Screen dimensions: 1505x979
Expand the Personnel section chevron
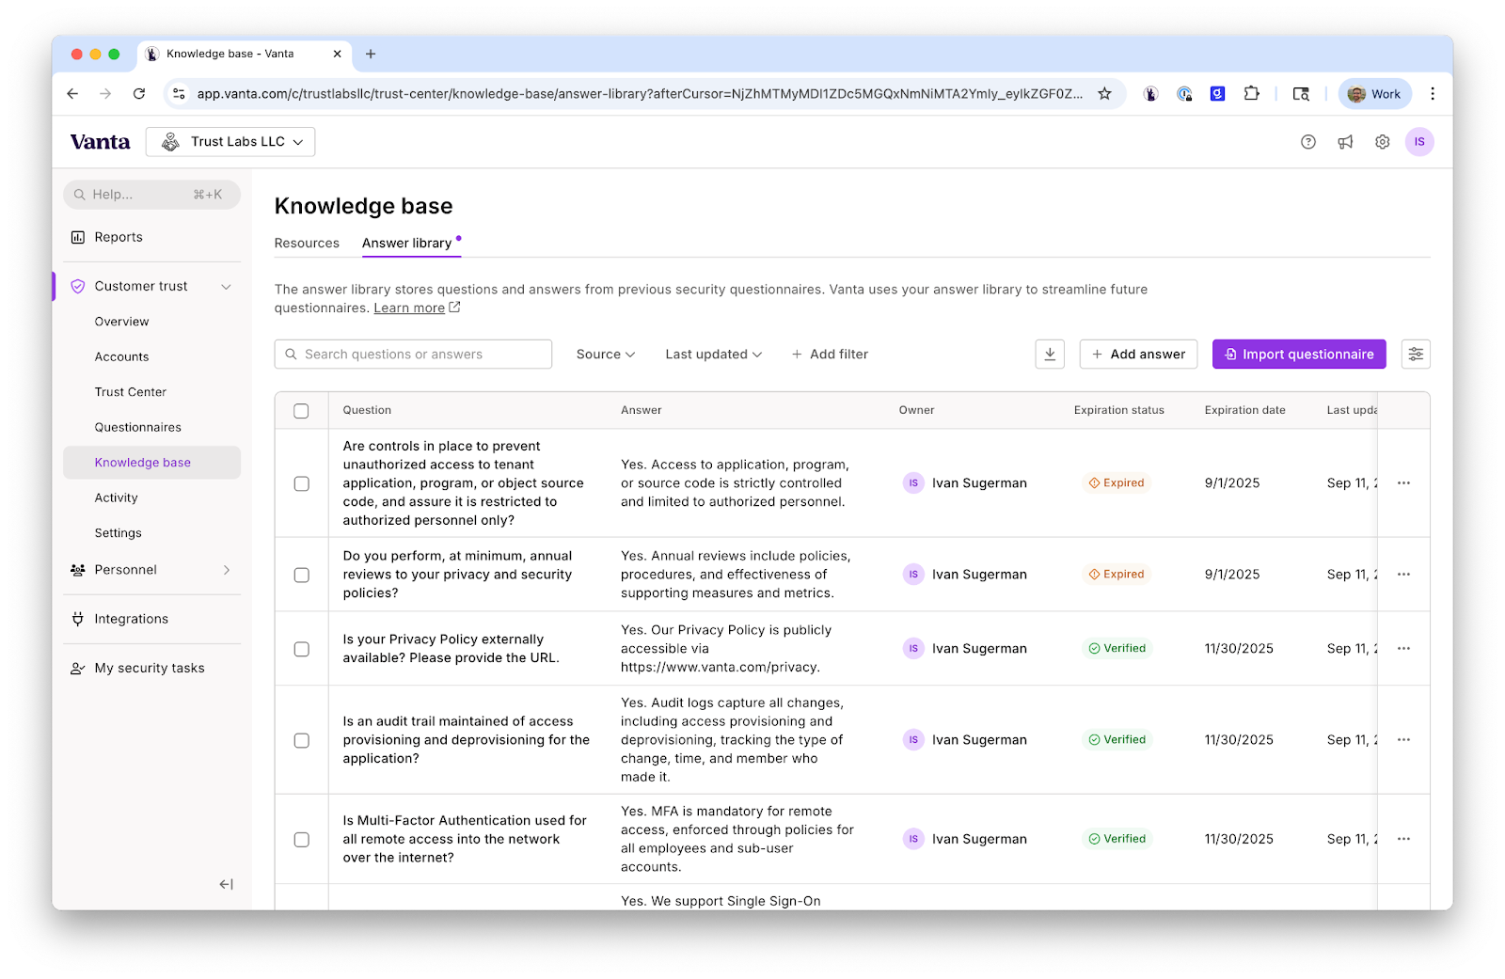click(x=226, y=570)
